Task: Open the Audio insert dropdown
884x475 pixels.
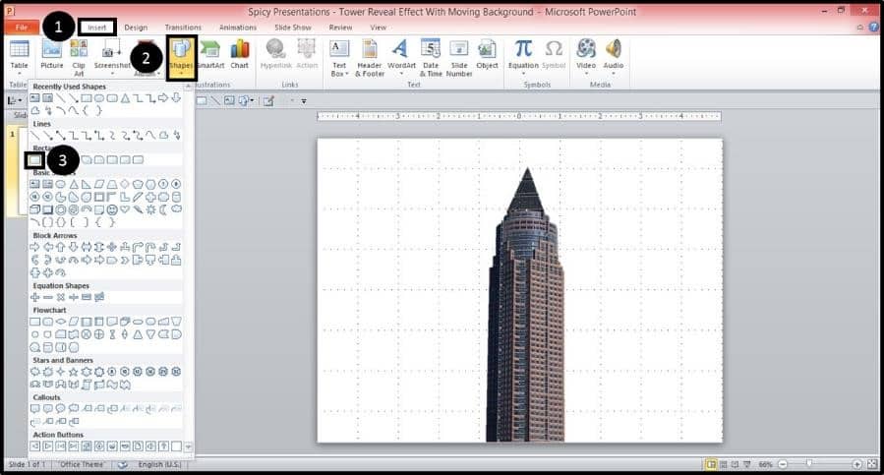Action: [614, 58]
